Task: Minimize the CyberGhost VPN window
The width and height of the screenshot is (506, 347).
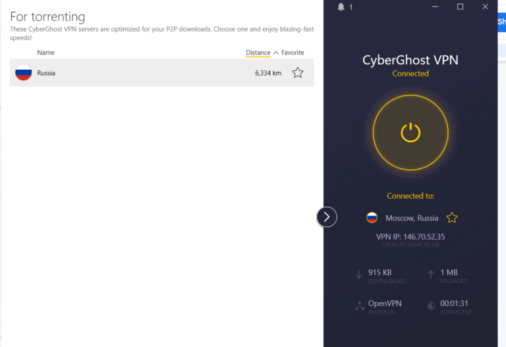Action: (x=435, y=7)
